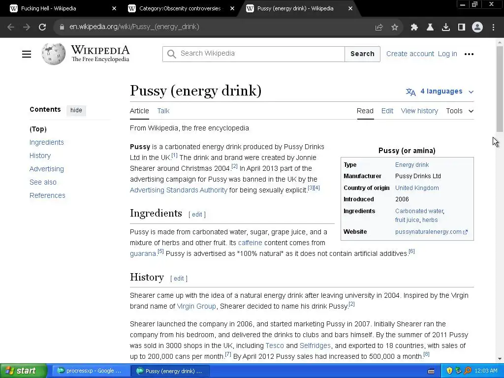Open the personal tools ellipsis menu

[x=469, y=54]
